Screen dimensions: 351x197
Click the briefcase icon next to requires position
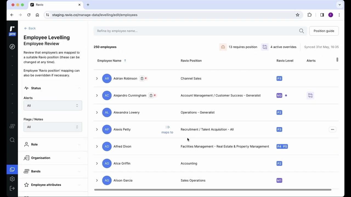[x=223, y=47]
